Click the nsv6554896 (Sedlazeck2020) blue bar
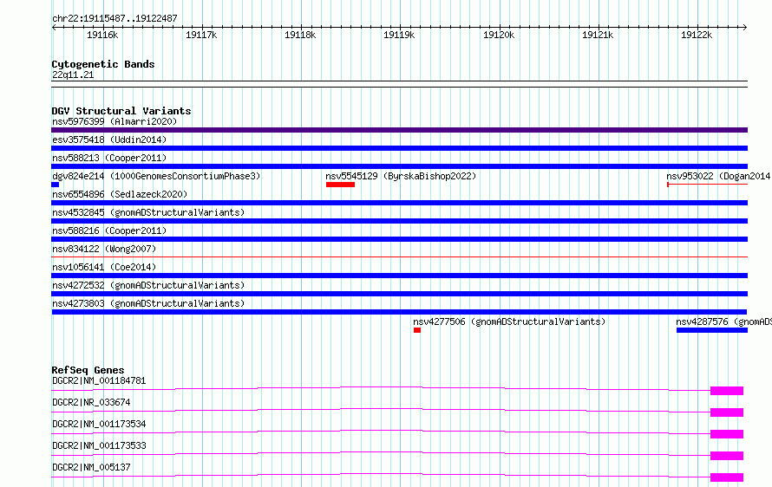The height and width of the screenshot is (487, 772). pyautogui.click(x=399, y=203)
